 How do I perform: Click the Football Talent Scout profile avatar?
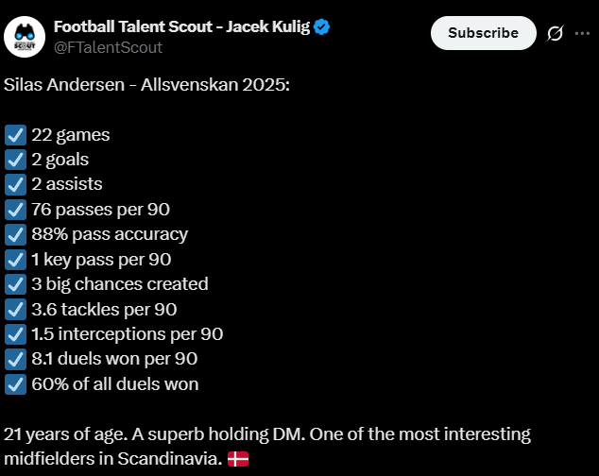coord(26,37)
